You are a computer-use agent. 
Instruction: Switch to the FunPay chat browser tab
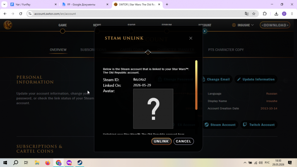pos(34,4)
